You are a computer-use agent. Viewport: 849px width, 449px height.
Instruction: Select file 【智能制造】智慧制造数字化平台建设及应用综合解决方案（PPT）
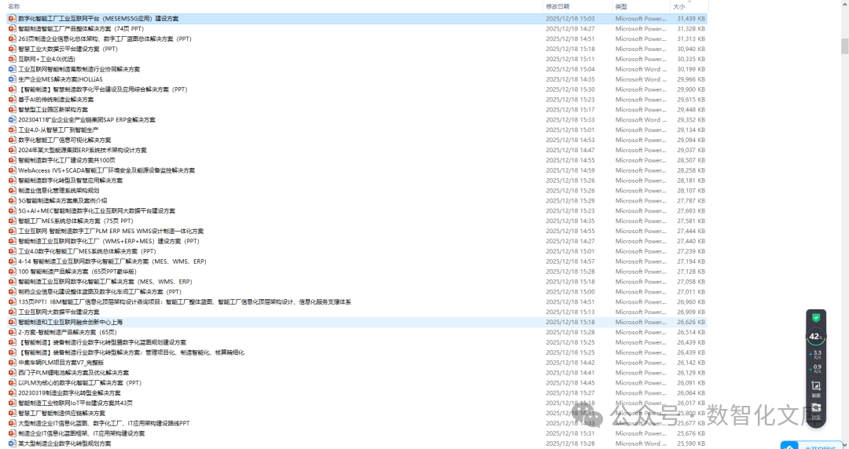(102, 89)
